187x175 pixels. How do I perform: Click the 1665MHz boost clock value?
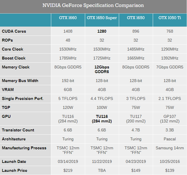[136, 58]
